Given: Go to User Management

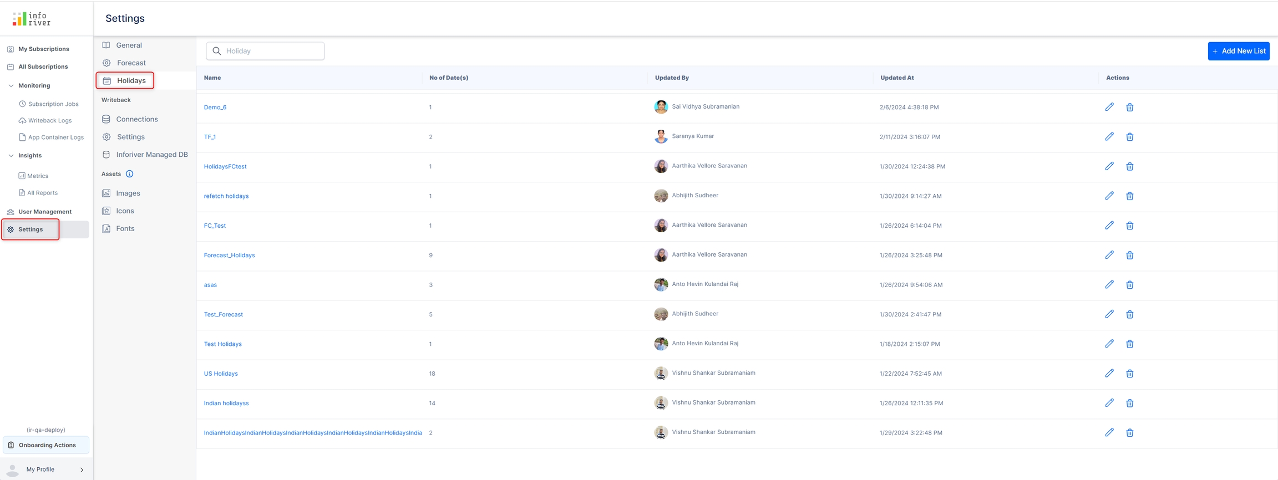Looking at the screenshot, I should pyautogui.click(x=44, y=212).
